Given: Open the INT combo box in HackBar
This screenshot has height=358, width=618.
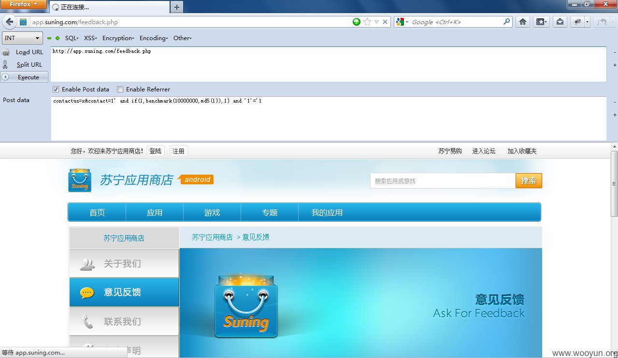Looking at the screenshot, I should pos(23,38).
